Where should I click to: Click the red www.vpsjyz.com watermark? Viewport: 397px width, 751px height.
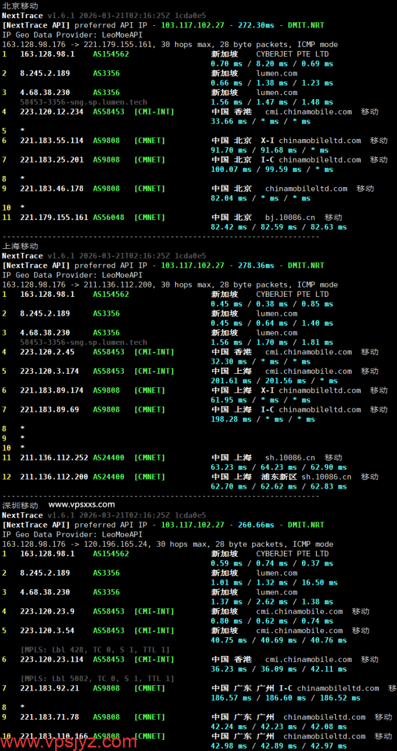coord(69,742)
